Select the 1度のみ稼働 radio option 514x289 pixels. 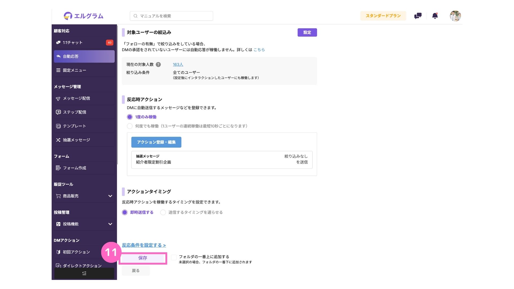click(x=130, y=117)
